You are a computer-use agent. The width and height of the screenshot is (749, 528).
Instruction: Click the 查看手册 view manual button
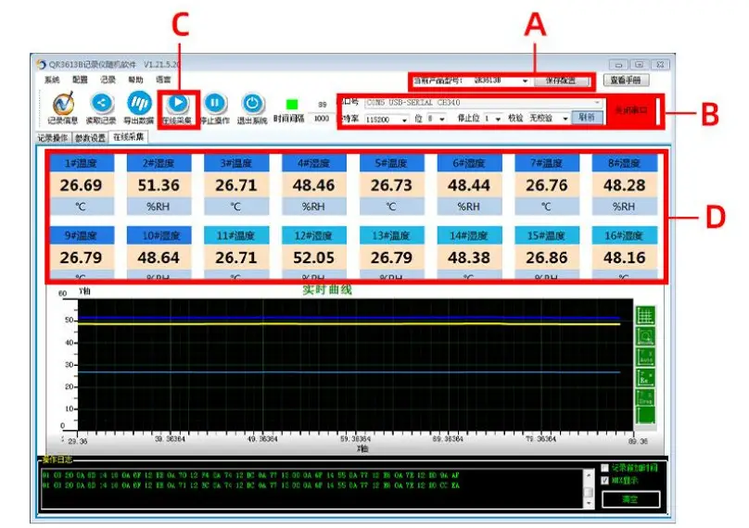[x=627, y=81]
